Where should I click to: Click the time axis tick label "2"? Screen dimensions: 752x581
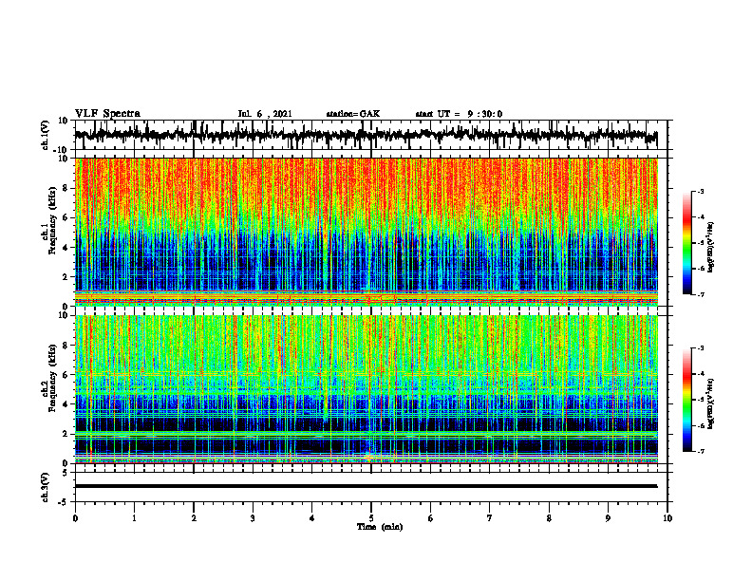click(194, 518)
